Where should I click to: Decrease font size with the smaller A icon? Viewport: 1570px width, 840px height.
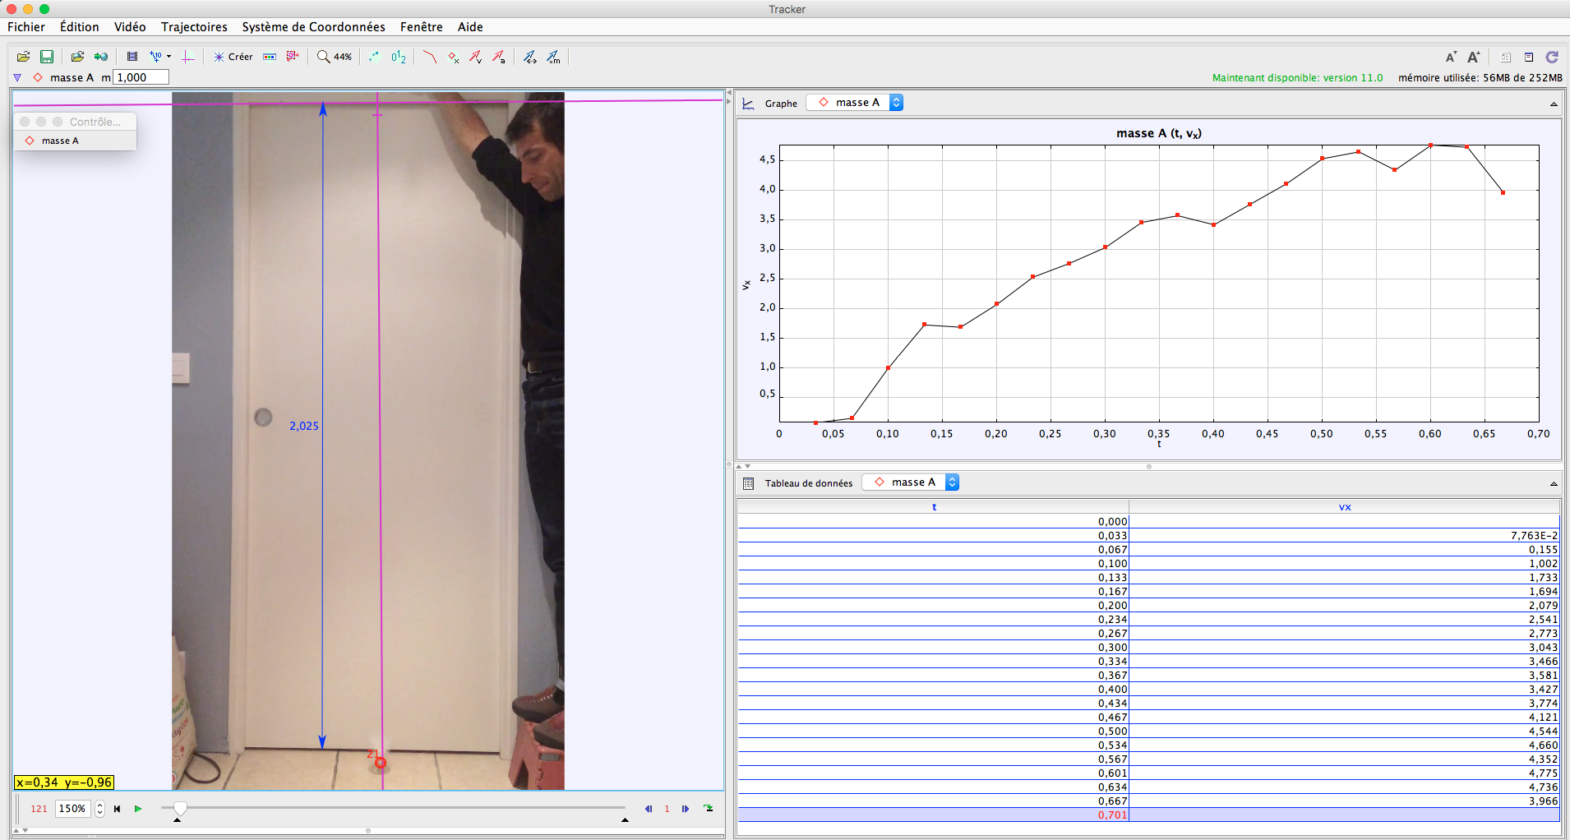click(1451, 57)
